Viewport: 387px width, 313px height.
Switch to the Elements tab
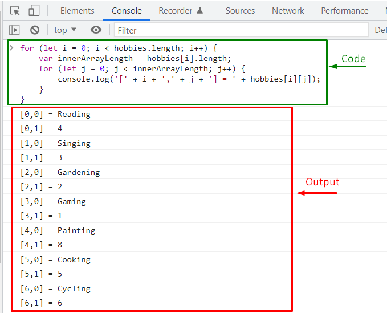coord(78,11)
